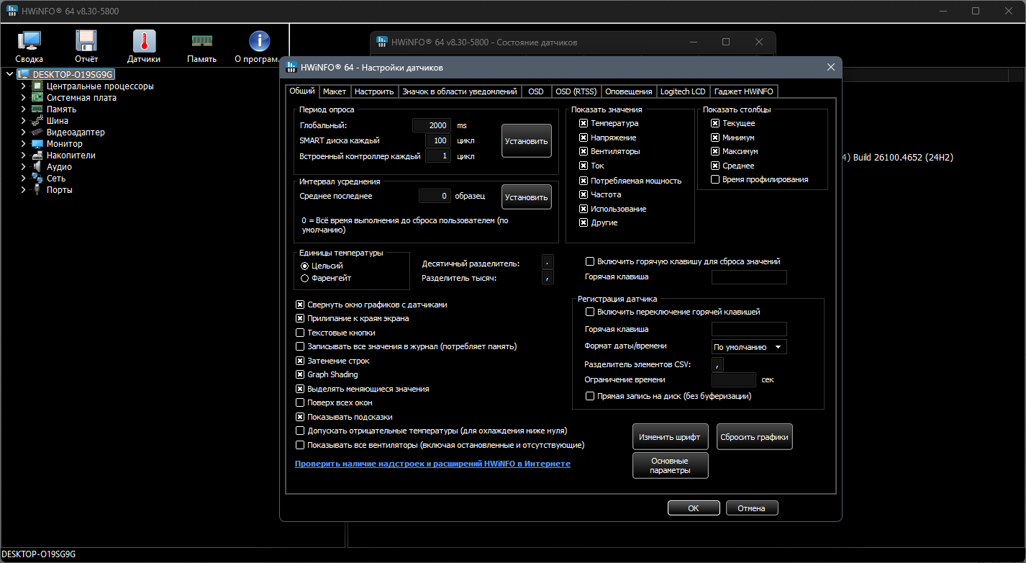Open the OSD (RTSS) tab

click(x=576, y=91)
